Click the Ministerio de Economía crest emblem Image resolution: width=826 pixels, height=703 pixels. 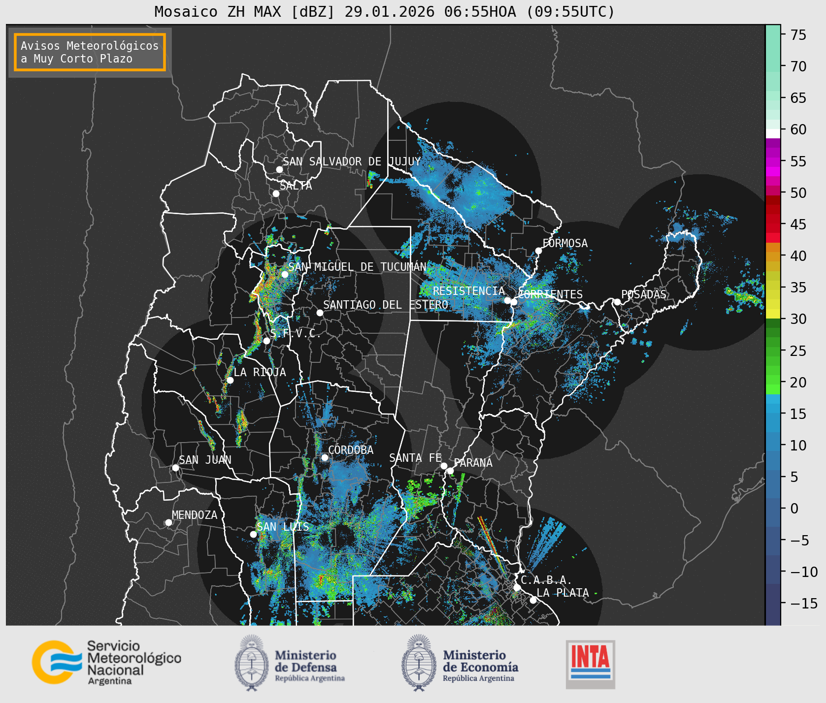419,662
